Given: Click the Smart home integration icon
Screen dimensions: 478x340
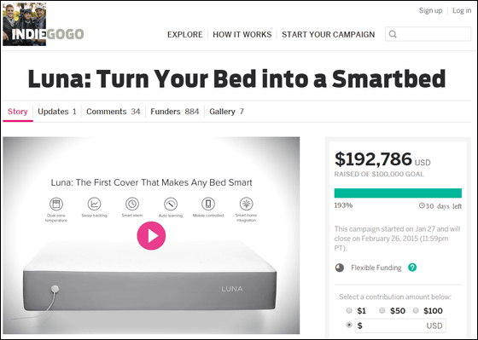Looking at the screenshot, I should (247, 204).
